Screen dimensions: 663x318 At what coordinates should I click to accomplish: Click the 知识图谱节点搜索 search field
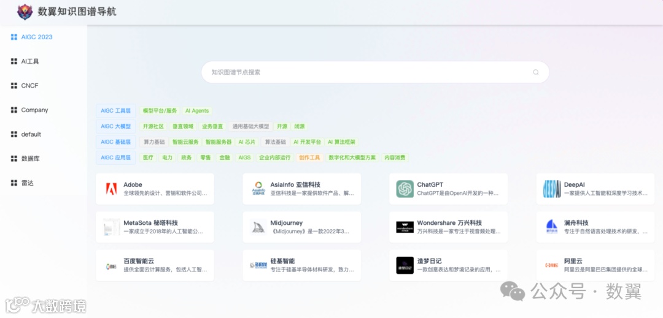point(375,72)
